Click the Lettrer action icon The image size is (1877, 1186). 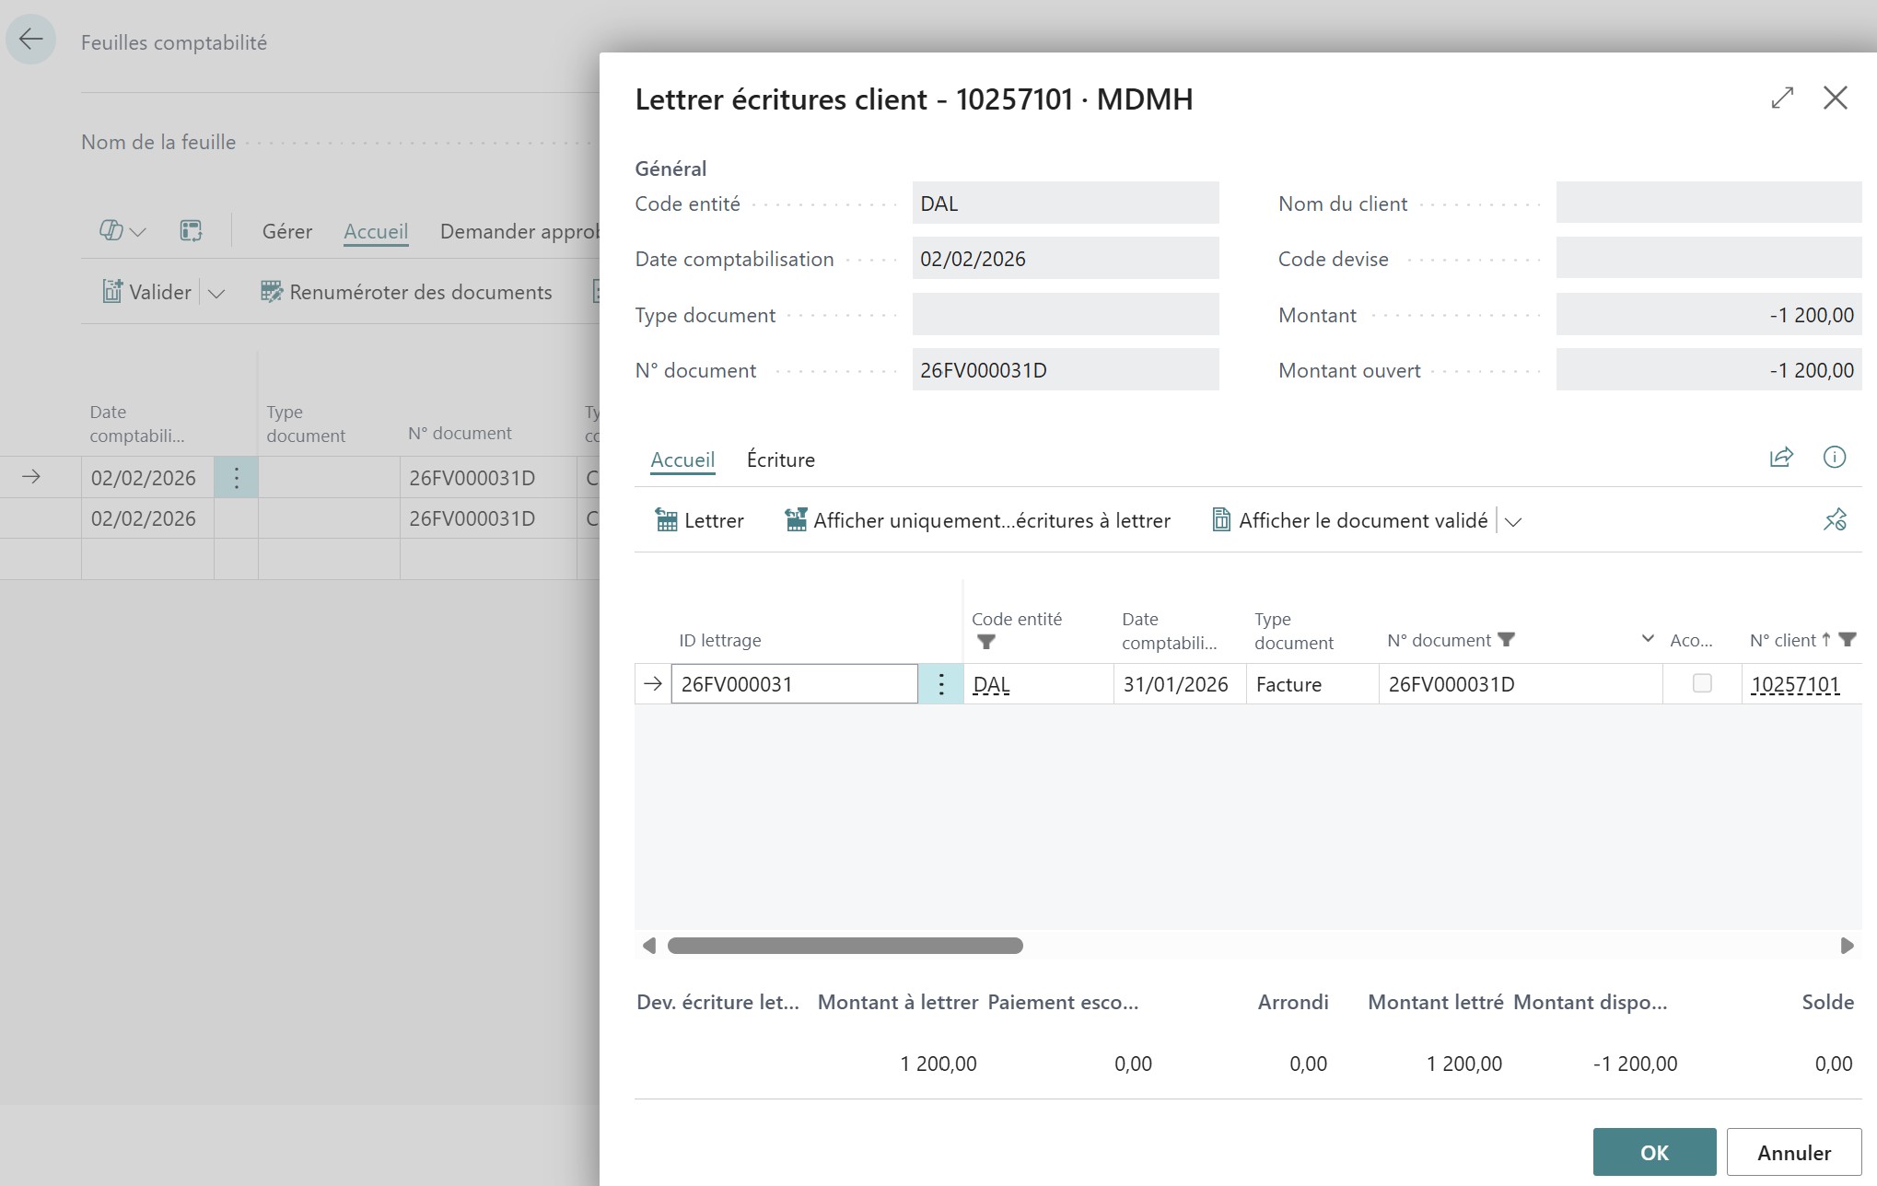pyautogui.click(x=666, y=520)
